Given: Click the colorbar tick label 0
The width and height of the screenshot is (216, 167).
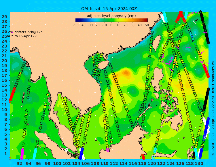Looking at the screenshot, I should pyautogui.click(x=111, y=25).
